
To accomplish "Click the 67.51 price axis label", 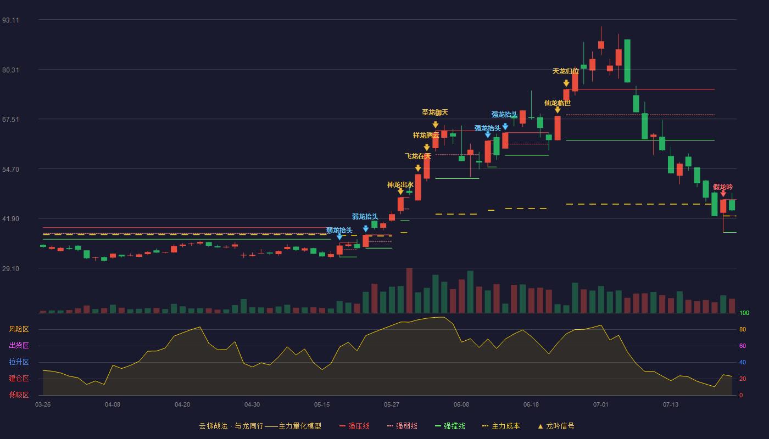I will coord(10,119).
